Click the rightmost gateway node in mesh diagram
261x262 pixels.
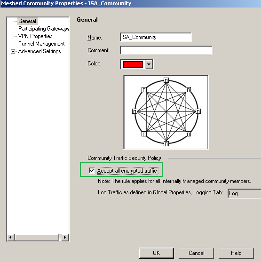coord(198,111)
